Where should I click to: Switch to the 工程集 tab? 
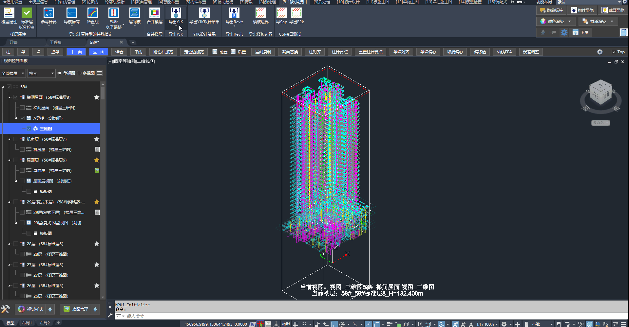point(56,43)
